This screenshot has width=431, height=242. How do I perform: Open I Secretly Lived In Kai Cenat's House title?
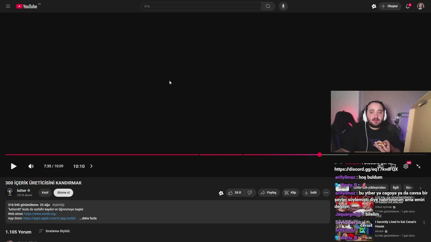pos(396,224)
